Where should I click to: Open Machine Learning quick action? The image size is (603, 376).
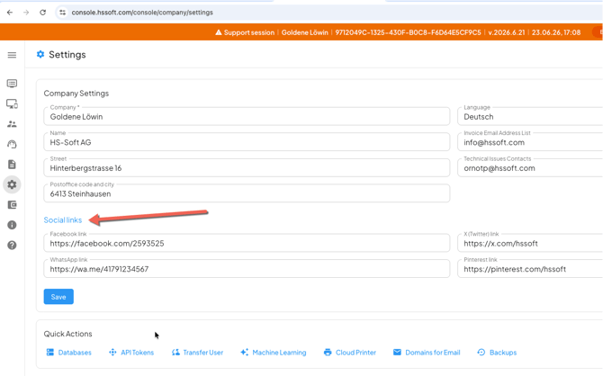click(274, 353)
